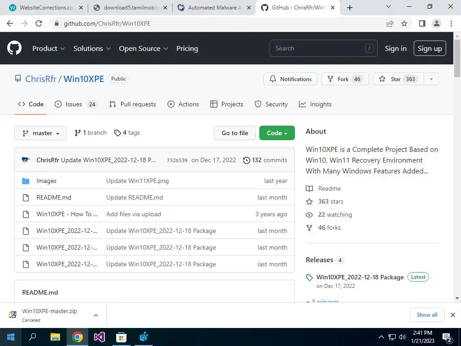
Task: Bookmark this page with the star icon
Action: pyautogui.click(x=404, y=23)
